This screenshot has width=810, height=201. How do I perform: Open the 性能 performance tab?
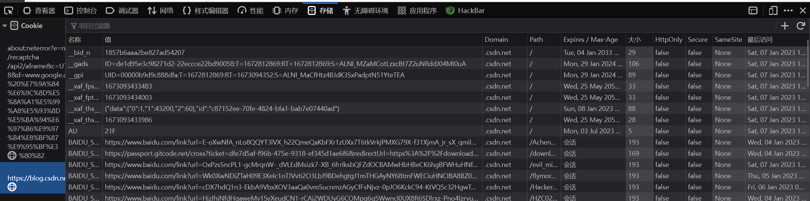[x=251, y=10]
